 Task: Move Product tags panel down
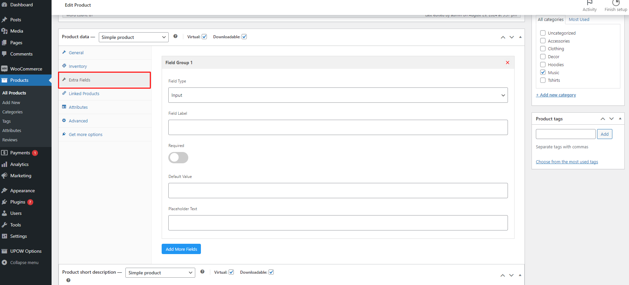pos(611,119)
